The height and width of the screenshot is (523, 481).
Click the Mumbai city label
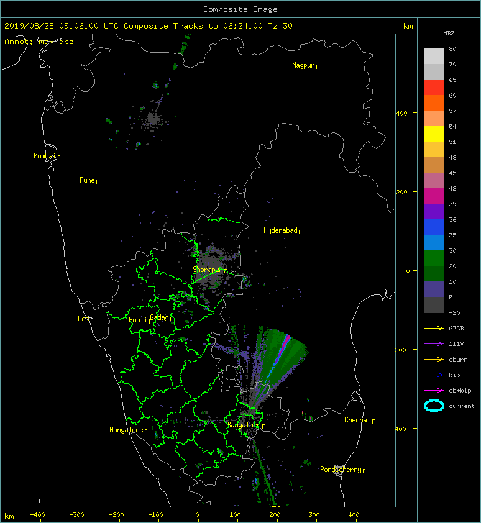pyautogui.click(x=47, y=156)
